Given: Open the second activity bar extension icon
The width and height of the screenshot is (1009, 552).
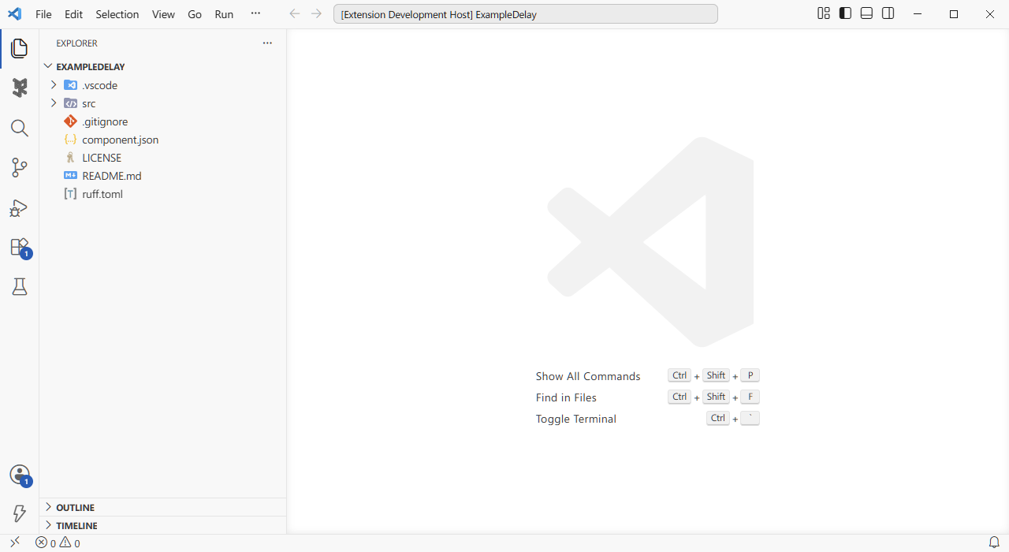Looking at the screenshot, I should [20, 88].
